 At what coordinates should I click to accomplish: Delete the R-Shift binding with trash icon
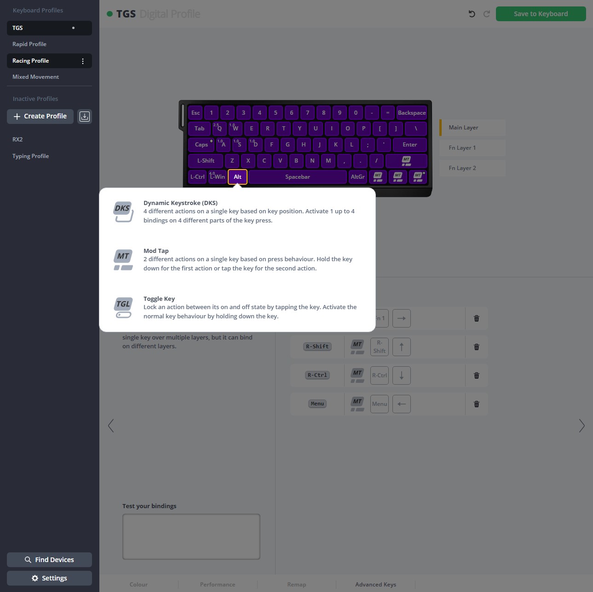pos(477,347)
